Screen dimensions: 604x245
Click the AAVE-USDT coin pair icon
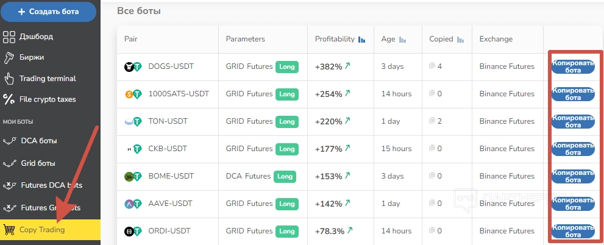133,204
